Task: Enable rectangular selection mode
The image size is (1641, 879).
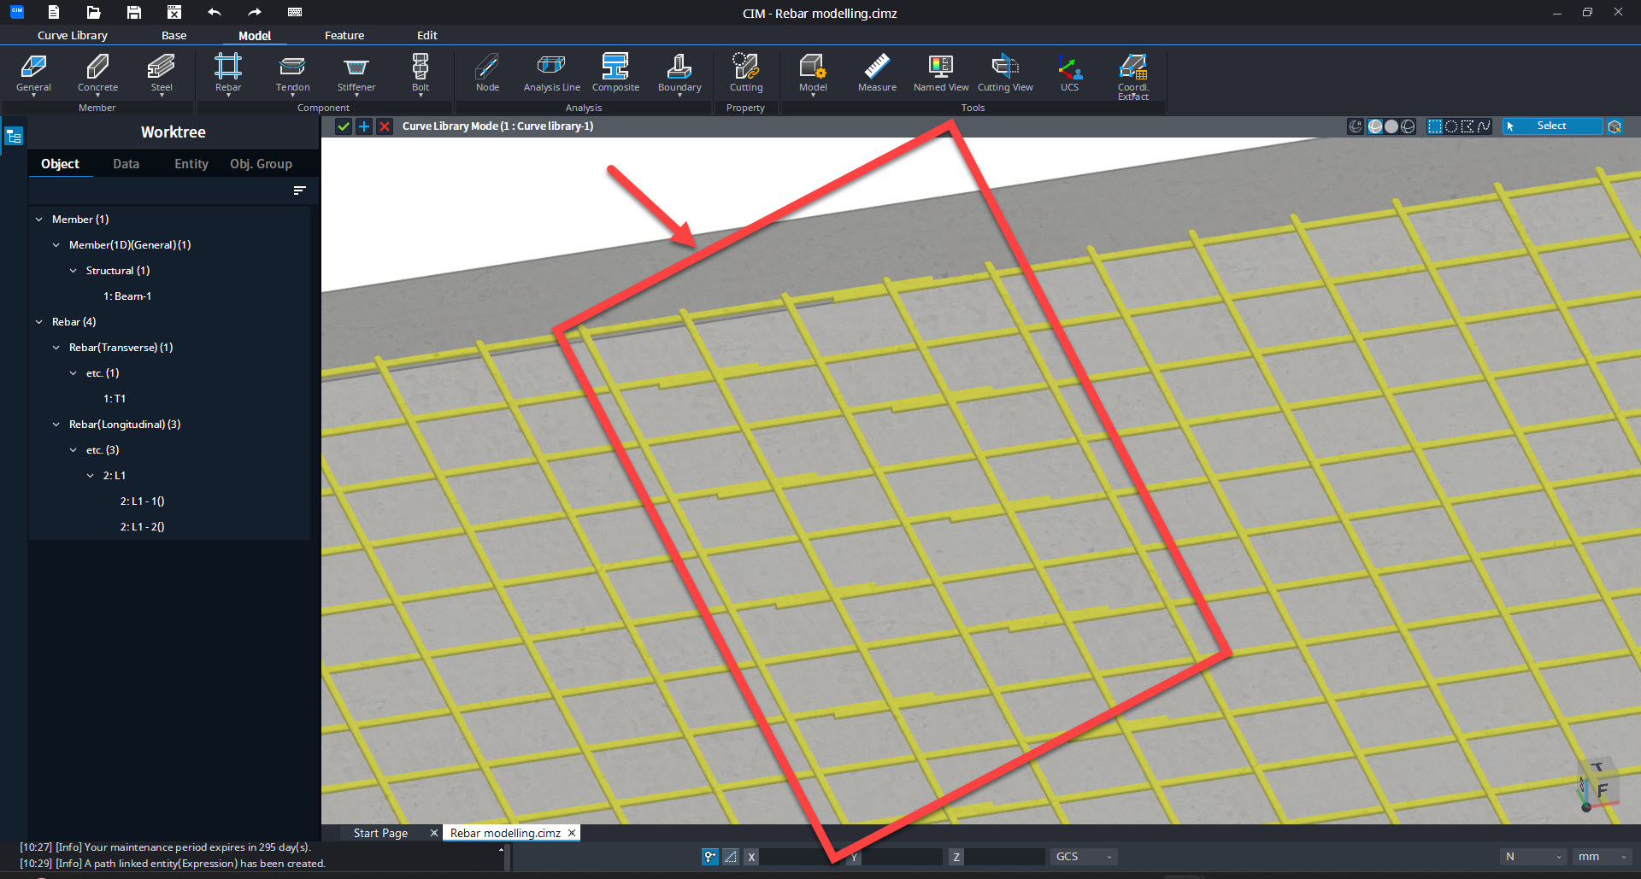Action: tap(1435, 126)
